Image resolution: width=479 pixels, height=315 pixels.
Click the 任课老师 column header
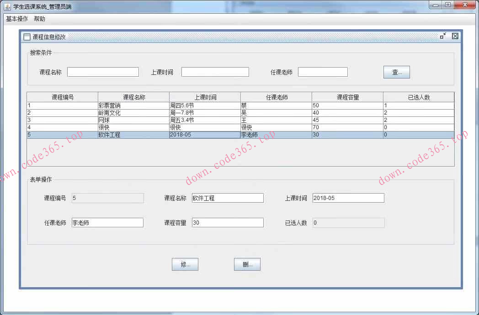tap(276, 97)
